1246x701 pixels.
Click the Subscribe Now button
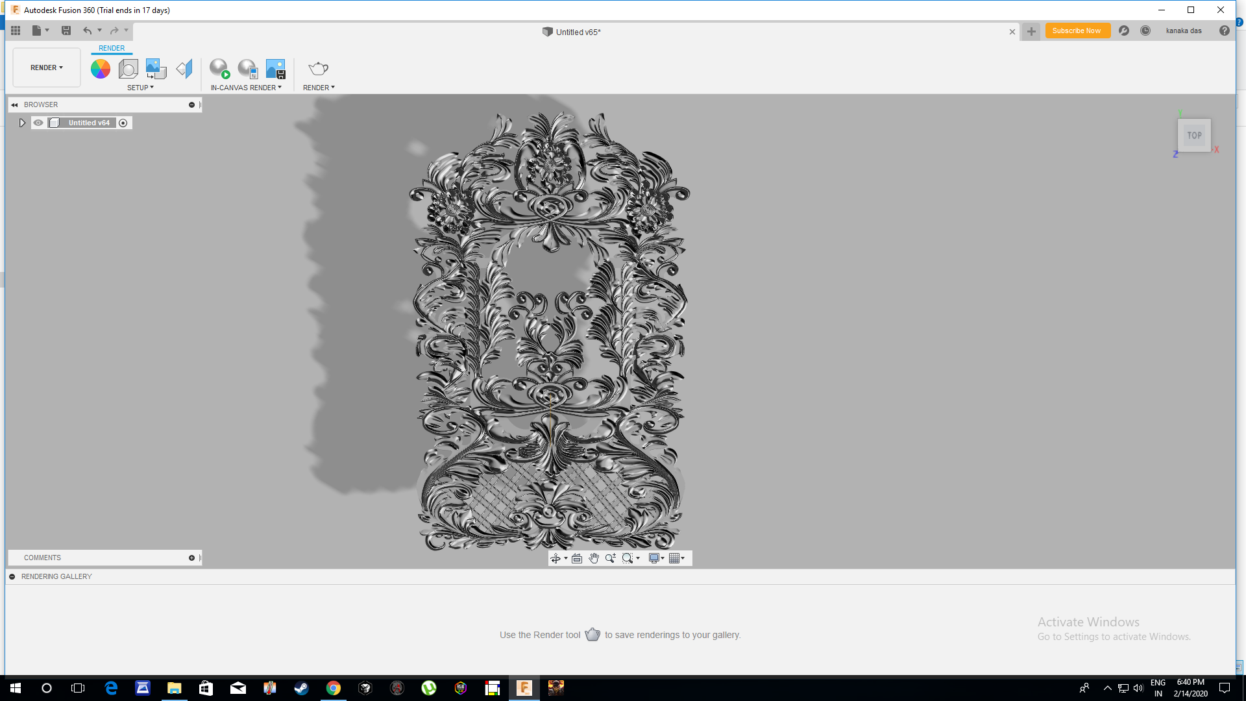pyautogui.click(x=1077, y=31)
